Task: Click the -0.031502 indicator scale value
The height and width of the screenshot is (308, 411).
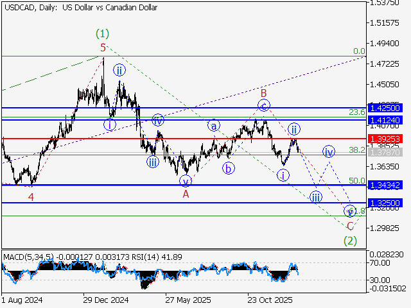Action: 388,289
